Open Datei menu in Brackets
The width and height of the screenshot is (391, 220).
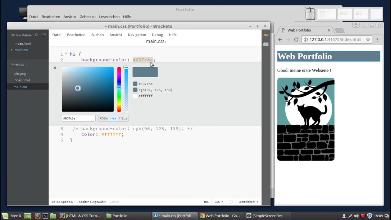pos(57,35)
